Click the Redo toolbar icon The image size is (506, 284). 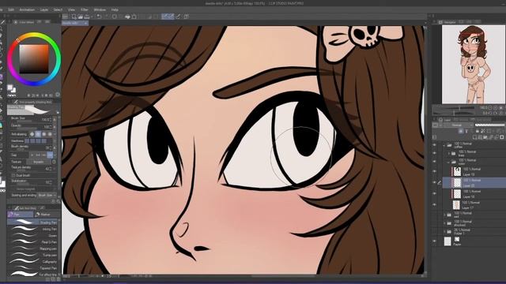tap(107, 17)
